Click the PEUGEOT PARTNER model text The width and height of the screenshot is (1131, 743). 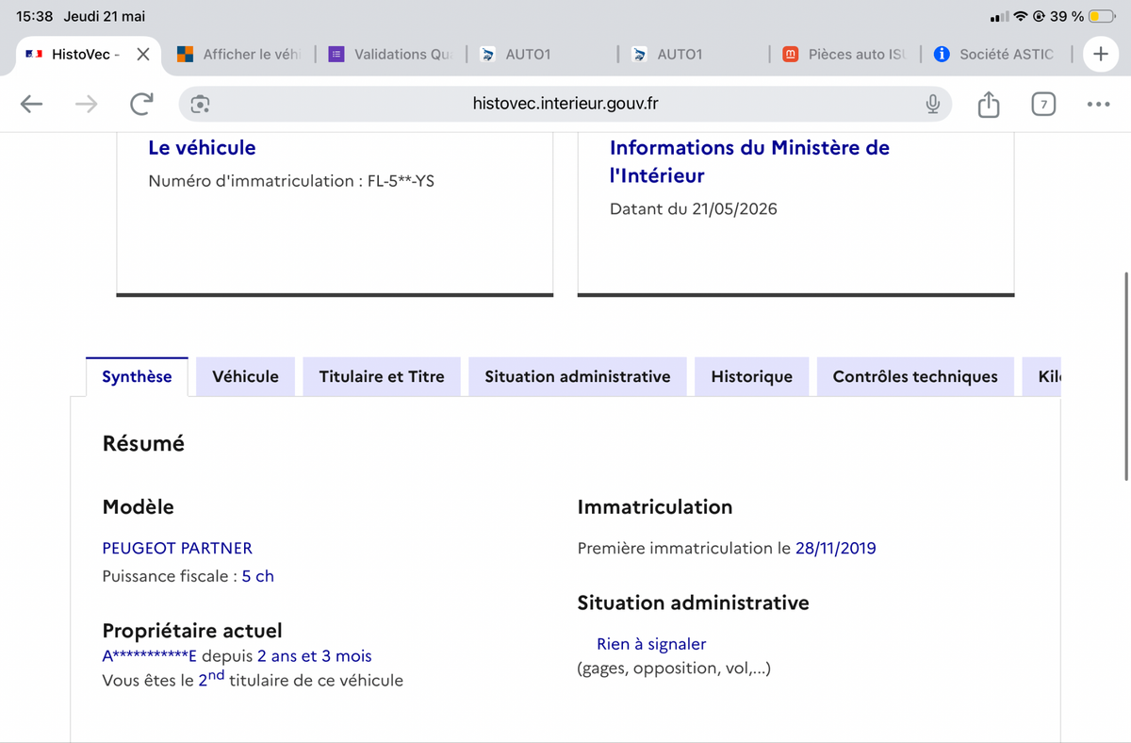177,548
